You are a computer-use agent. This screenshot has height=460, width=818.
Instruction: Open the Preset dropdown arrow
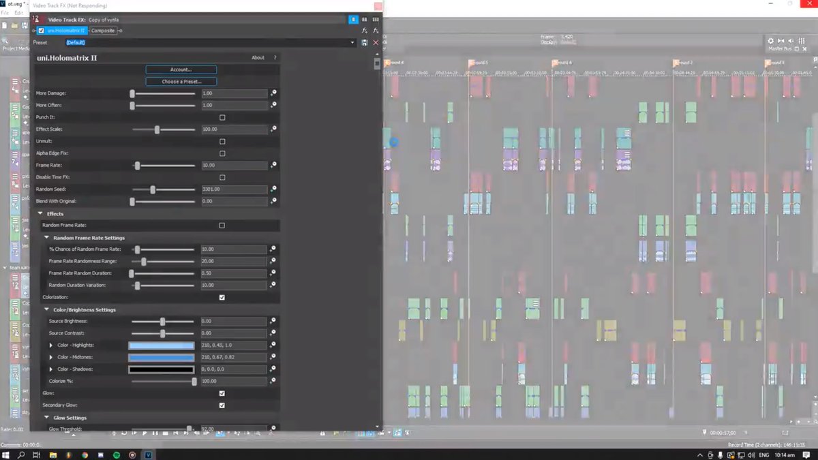click(x=352, y=43)
